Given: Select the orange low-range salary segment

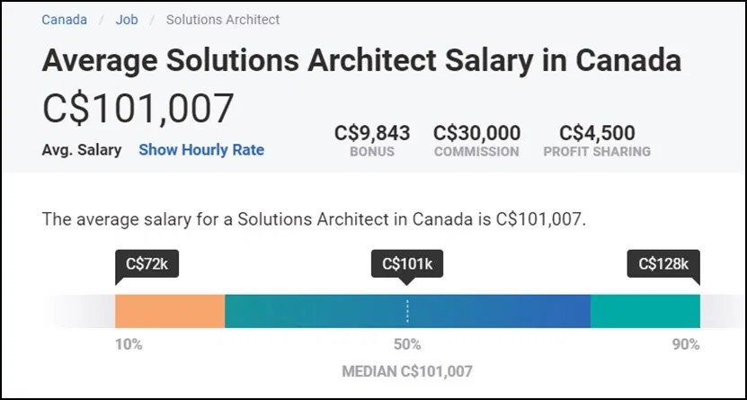Looking at the screenshot, I should point(170,311).
